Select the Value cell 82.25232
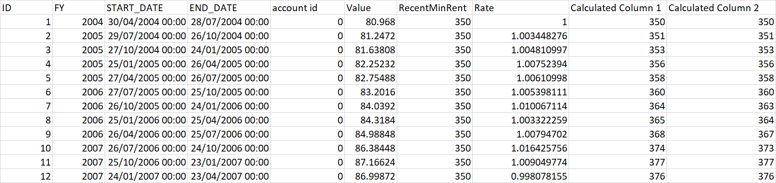776x183 pixels. pos(371,64)
